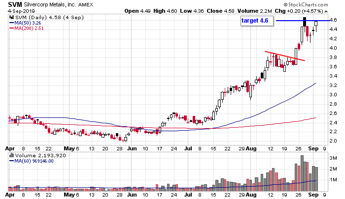The width and height of the screenshot is (345, 199).
Task: Click the Apr label under the price chart
Action: [x=10, y=149]
